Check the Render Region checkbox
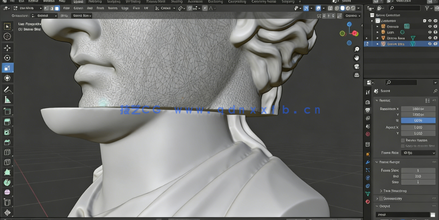This screenshot has width=439, height=220. (x=403, y=140)
